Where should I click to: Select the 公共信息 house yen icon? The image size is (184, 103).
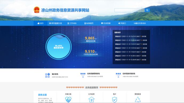(x=91, y=100)
